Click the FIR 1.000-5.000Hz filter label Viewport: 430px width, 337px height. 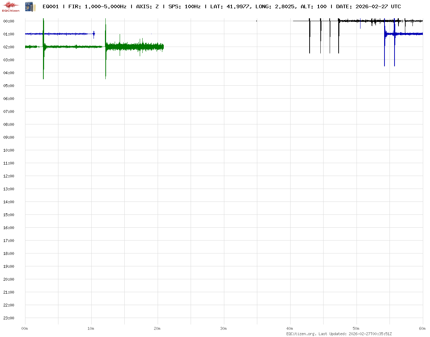[97, 6]
